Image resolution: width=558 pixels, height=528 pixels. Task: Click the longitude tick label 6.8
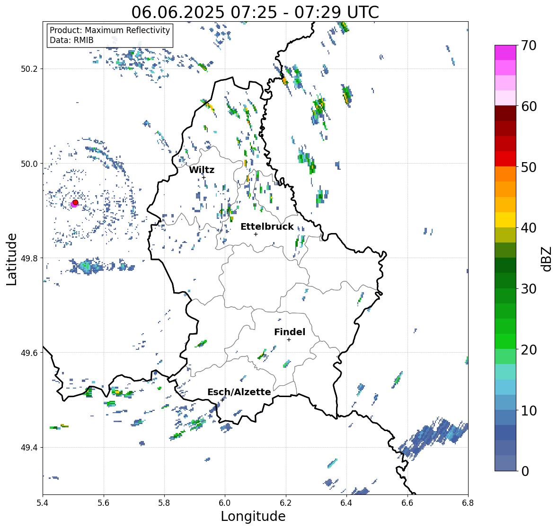[468, 503]
